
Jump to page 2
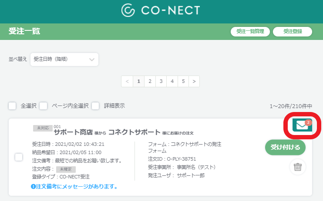click(x=150, y=81)
